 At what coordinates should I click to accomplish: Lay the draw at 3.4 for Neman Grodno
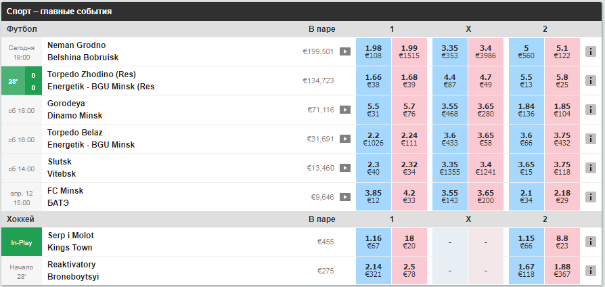[486, 51]
